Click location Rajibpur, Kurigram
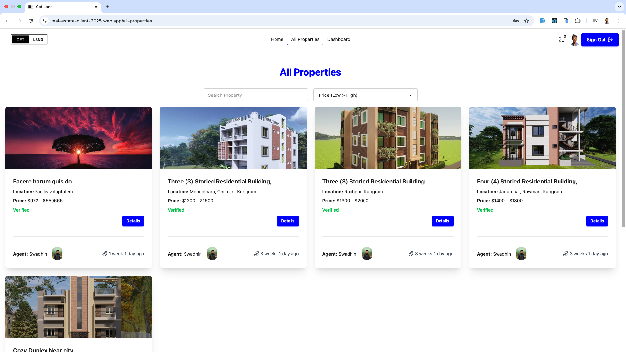The image size is (626, 352). (364, 192)
